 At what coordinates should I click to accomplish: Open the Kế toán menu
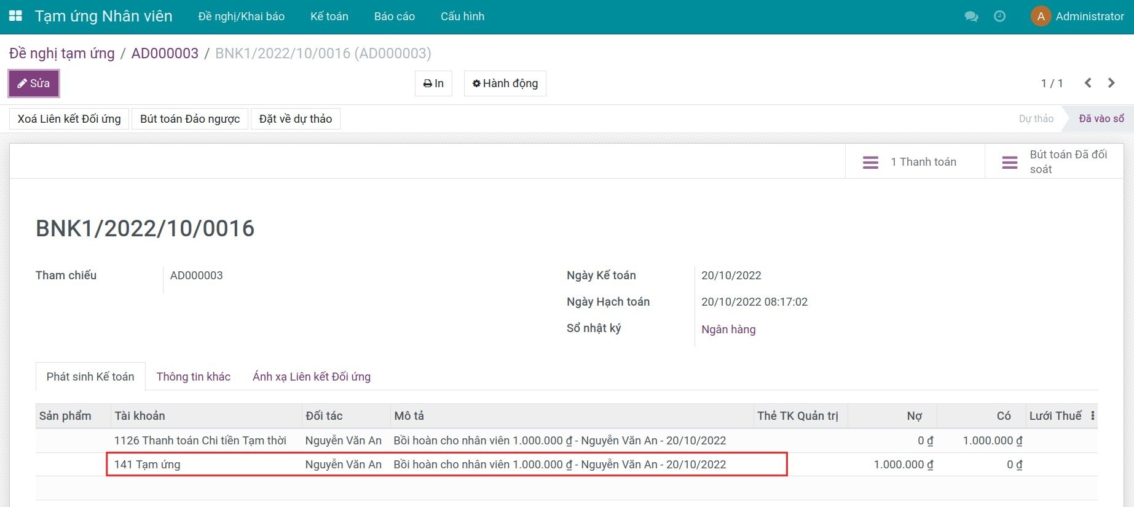(329, 17)
